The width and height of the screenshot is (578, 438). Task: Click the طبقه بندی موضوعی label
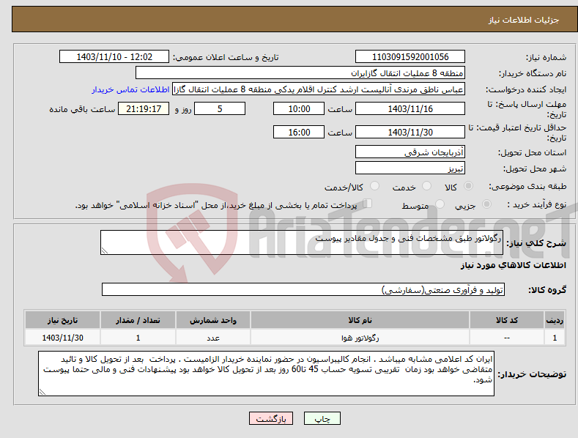point(527,187)
